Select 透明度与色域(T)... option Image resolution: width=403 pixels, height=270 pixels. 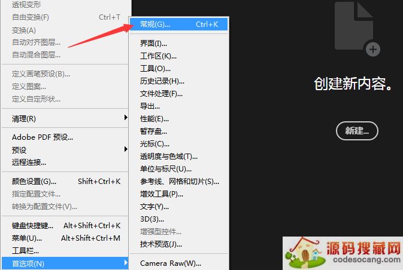168,157
